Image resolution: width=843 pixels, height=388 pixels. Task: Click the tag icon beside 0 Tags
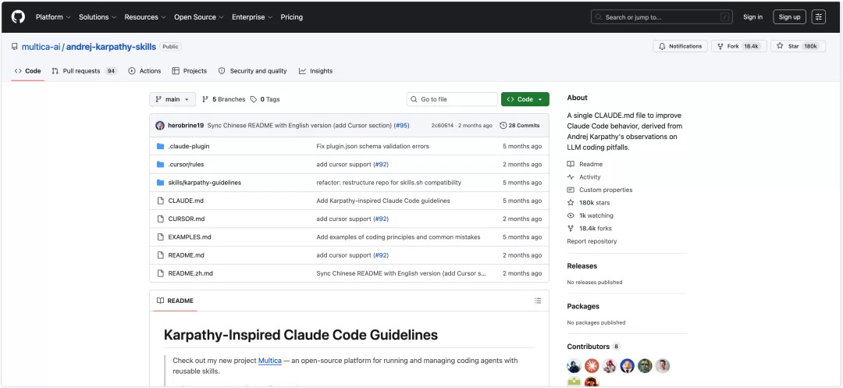[x=254, y=99]
